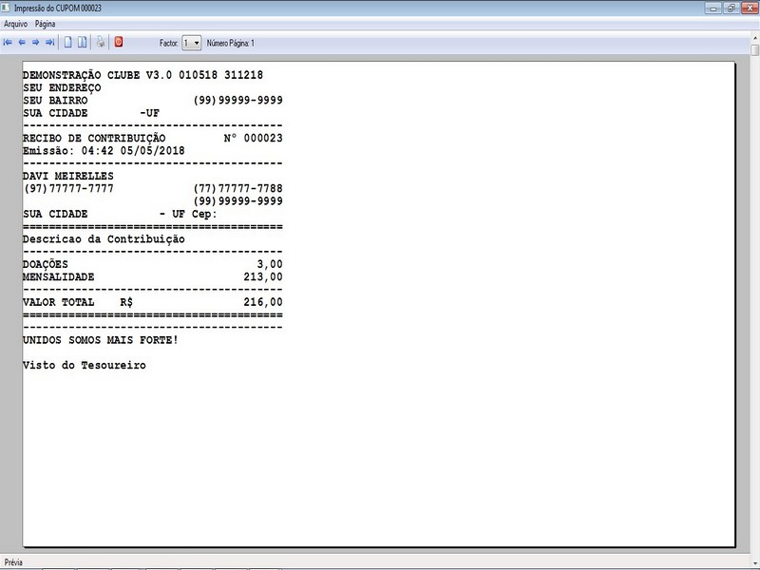
Task: Click 'Descricao da Contribuição' text
Action: point(104,239)
